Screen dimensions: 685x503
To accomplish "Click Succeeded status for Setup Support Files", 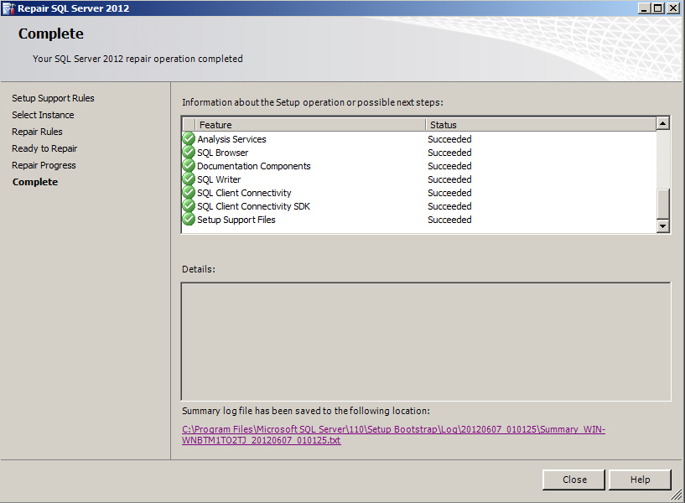I will pos(449,219).
